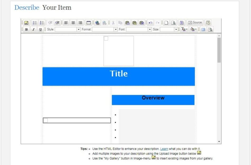The width and height of the screenshot is (251, 165).
Task: Open the Insert Image menu icon
Action: pyautogui.click(x=26, y=22)
